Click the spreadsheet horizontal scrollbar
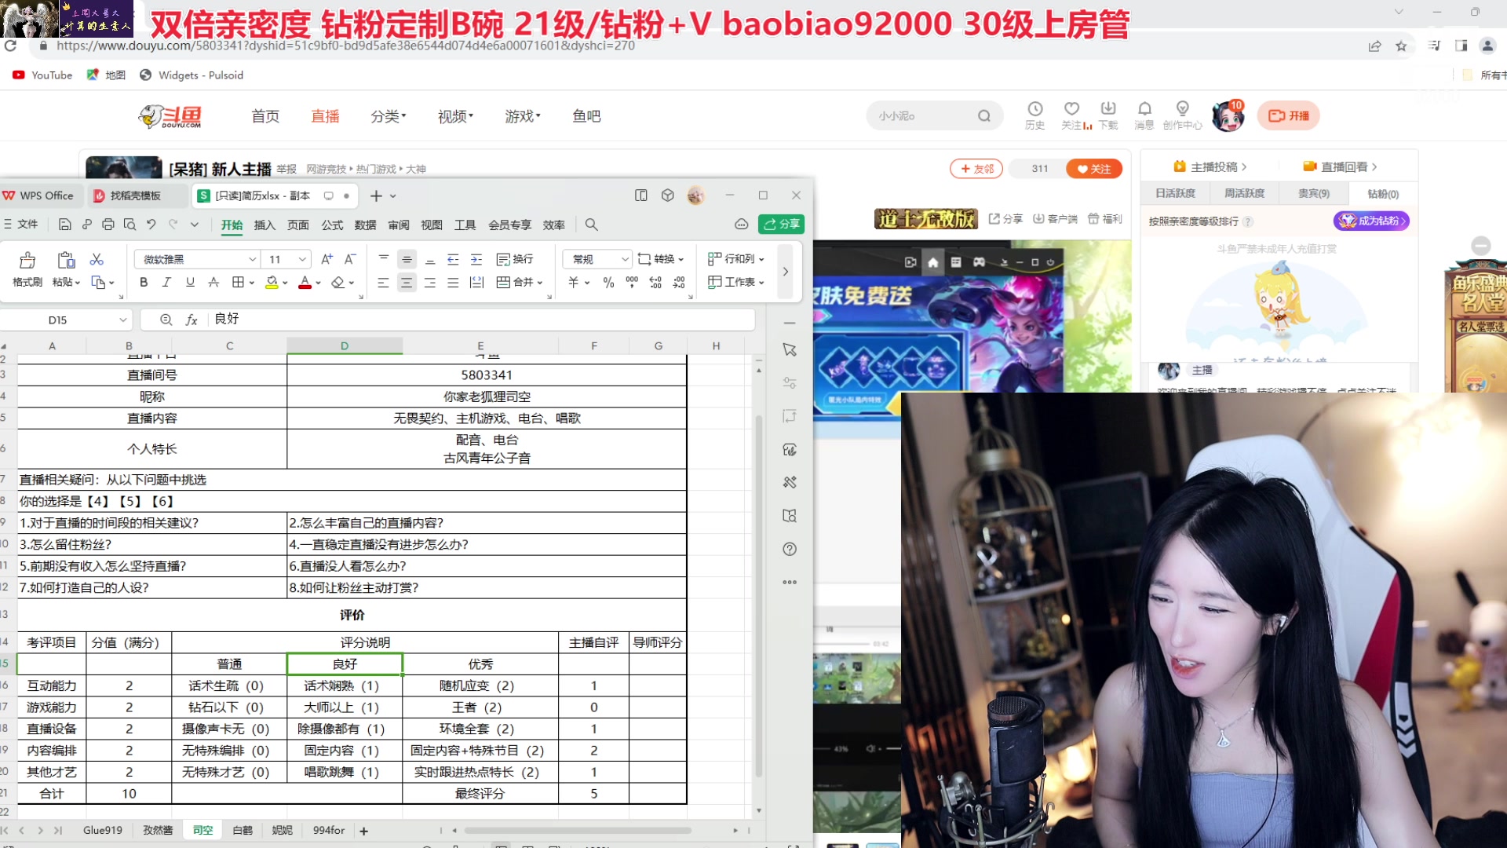Screen dimensions: 1507x848 click(x=578, y=830)
